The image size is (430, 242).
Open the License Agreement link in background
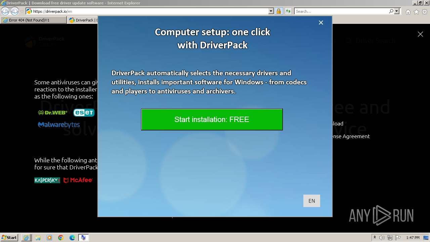(351, 136)
